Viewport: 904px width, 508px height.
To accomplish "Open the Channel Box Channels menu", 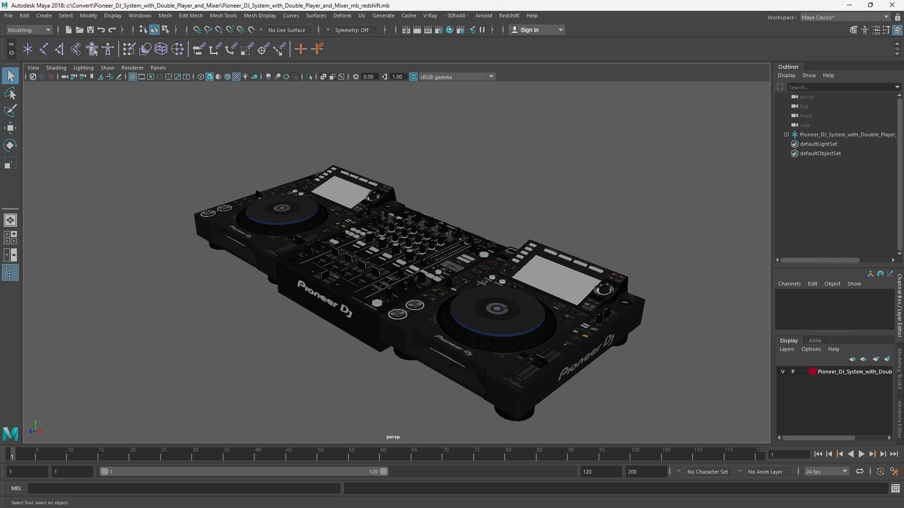I will (x=789, y=284).
